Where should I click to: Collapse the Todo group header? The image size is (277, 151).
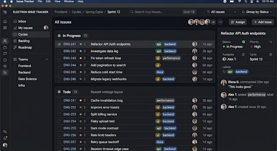134,92
